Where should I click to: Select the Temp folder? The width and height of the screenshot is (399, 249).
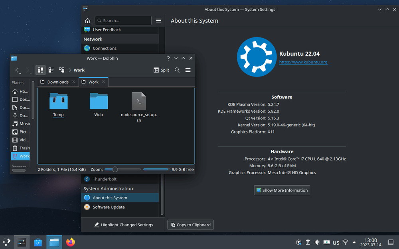[58, 105]
